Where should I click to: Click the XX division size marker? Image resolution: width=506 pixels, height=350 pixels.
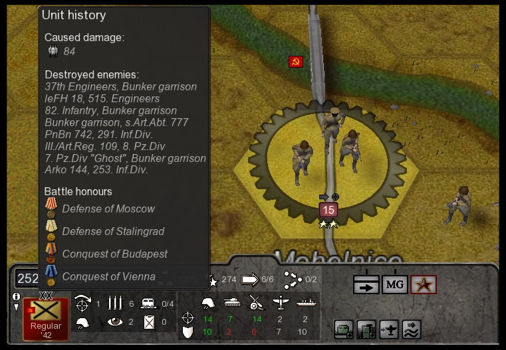point(45,296)
